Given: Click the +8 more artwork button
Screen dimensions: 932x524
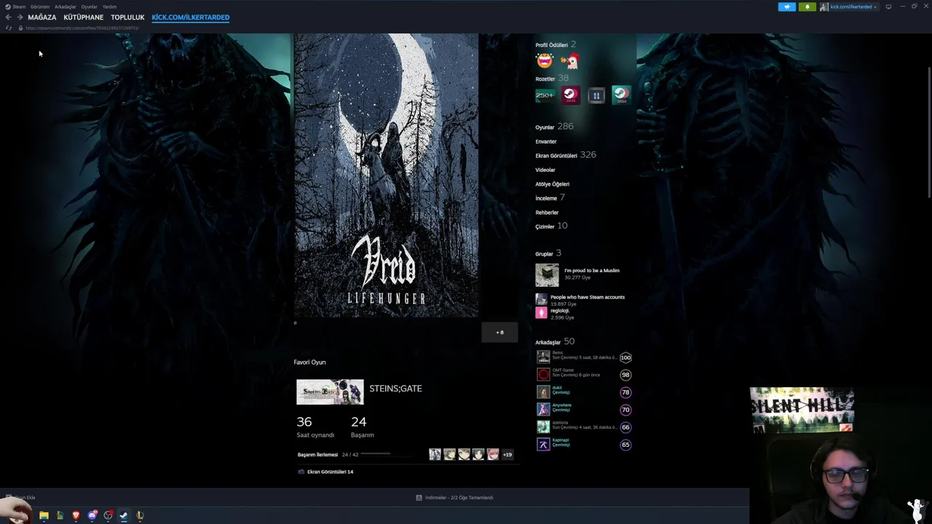Looking at the screenshot, I should [499, 332].
